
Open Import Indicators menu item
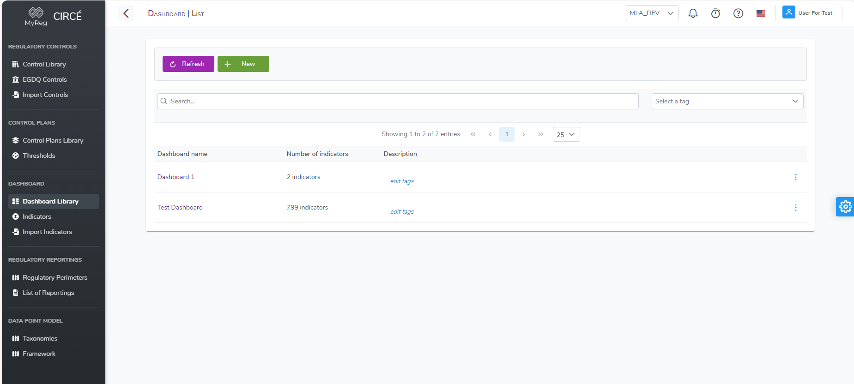pos(54,232)
